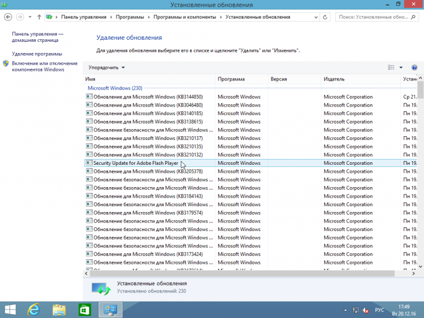This screenshot has width=424, height=318.
Task: Select update KB3210135 row
Action: (x=250, y=147)
